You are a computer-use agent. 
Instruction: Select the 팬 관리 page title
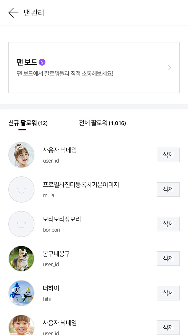[x=34, y=13]
